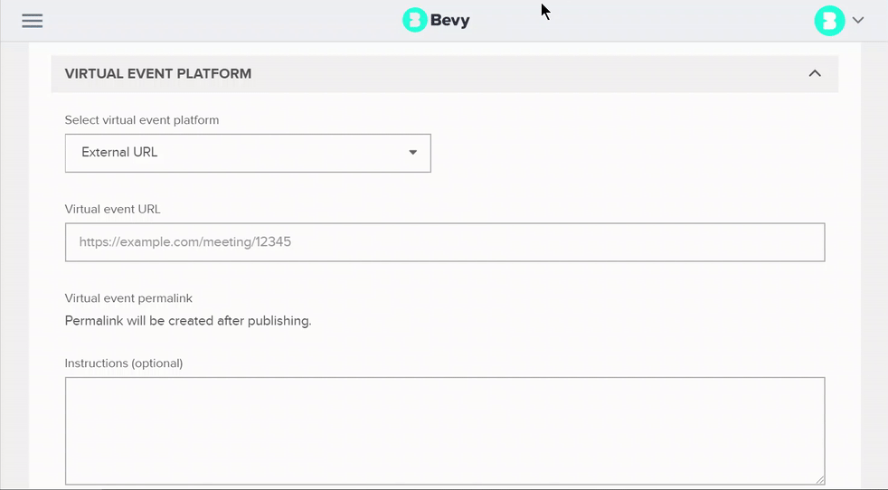Click the Bevy logo in header
This screenshot has height=490, width=888.
(436, 21)
